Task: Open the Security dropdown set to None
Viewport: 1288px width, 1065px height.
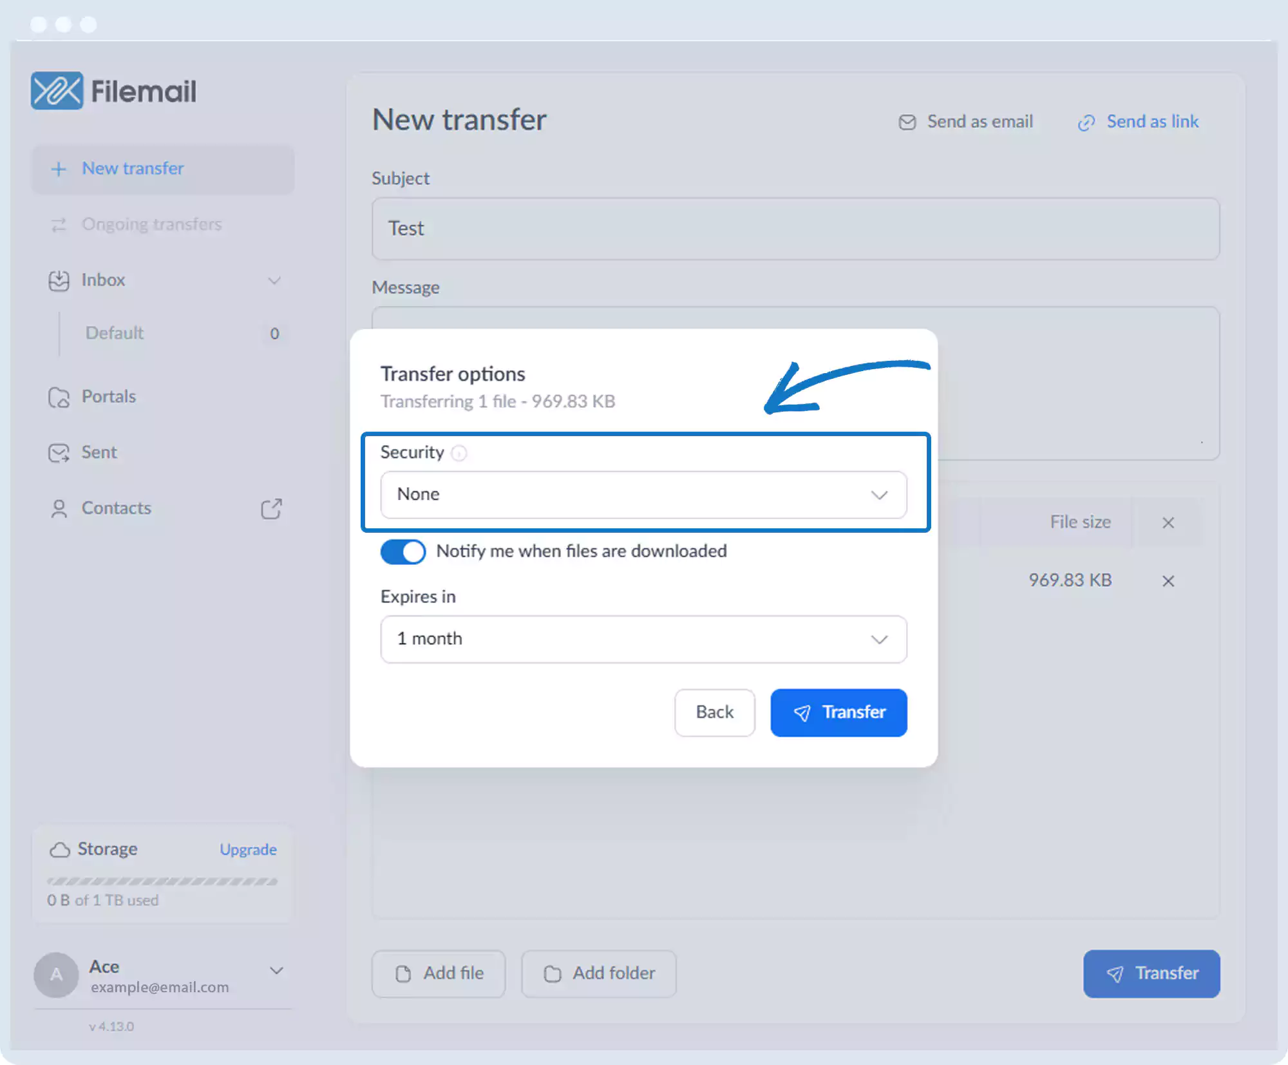Action: point(643,495)
